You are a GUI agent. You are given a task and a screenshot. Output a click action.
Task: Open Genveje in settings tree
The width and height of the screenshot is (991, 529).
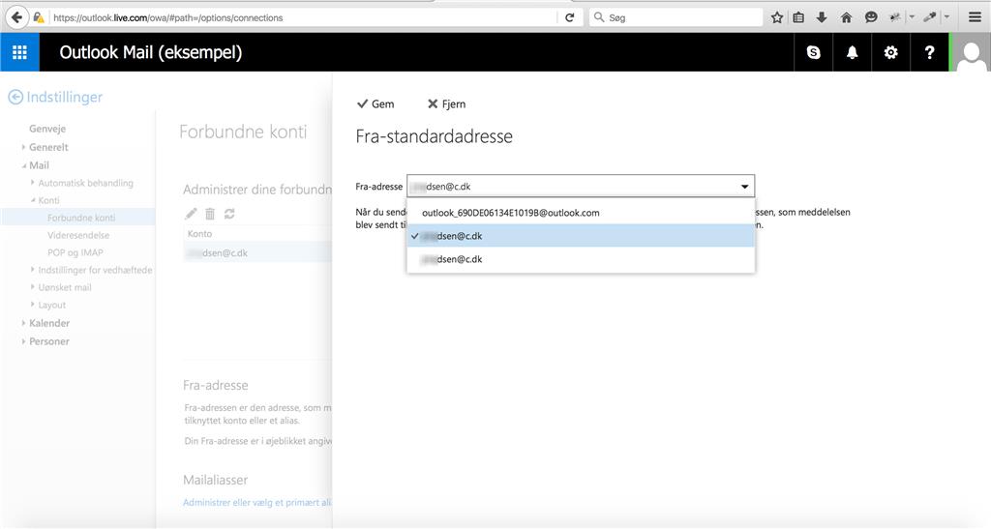pos(47,129)
